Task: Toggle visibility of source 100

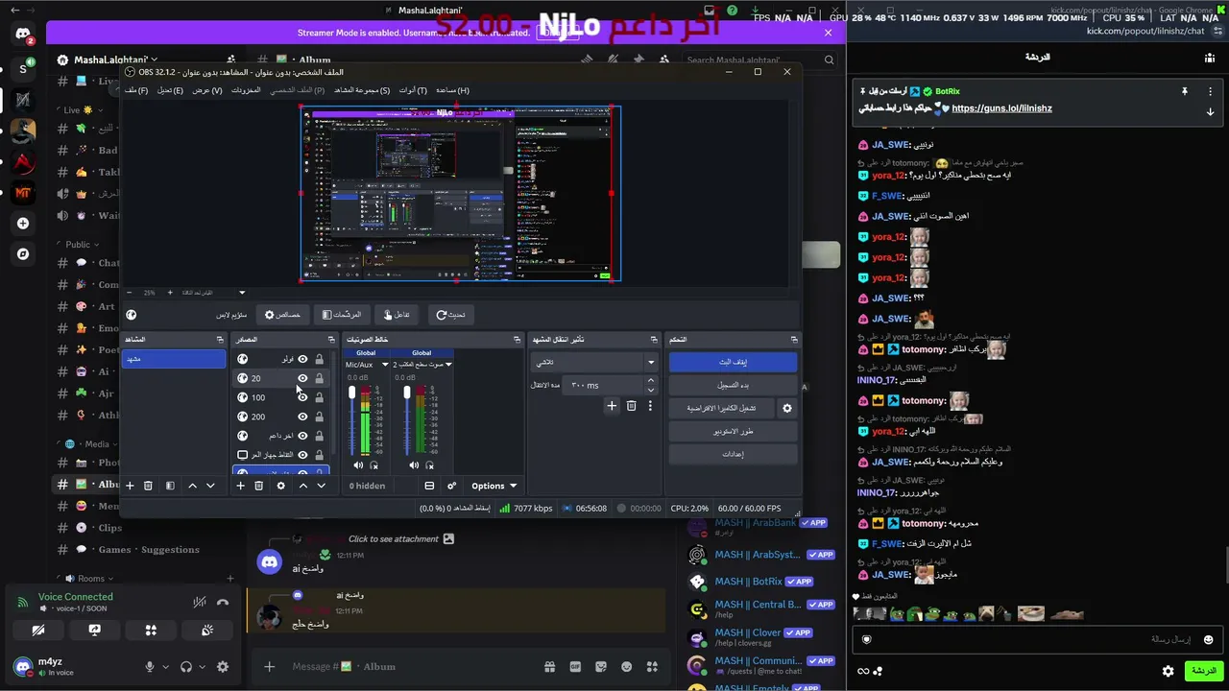Action: 302,397
